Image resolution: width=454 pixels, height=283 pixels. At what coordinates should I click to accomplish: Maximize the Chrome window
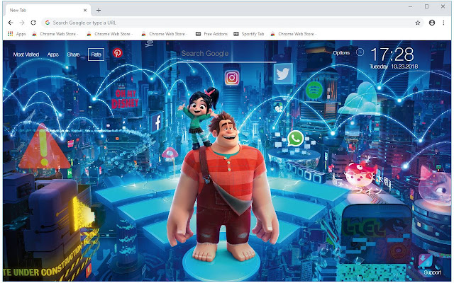[x=426, y=6]
